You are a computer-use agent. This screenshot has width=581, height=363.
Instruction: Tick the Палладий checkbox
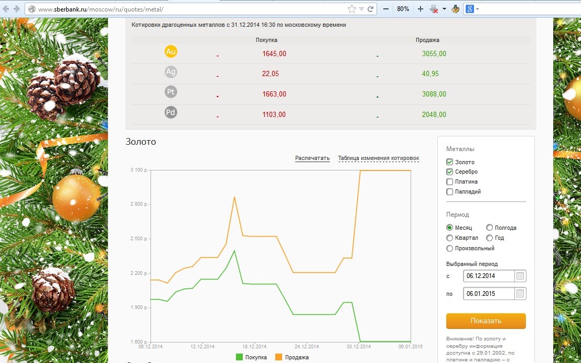(449, 192)
